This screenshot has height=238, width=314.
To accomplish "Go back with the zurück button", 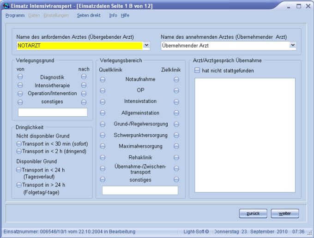I will [x=253, y=214].
